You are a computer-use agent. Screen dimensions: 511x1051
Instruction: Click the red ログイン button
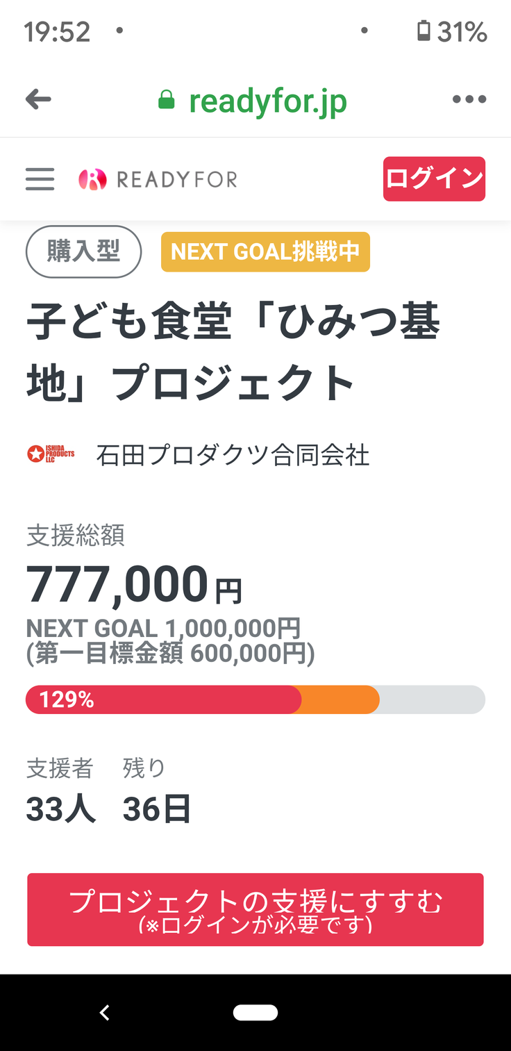click(434, 179)
